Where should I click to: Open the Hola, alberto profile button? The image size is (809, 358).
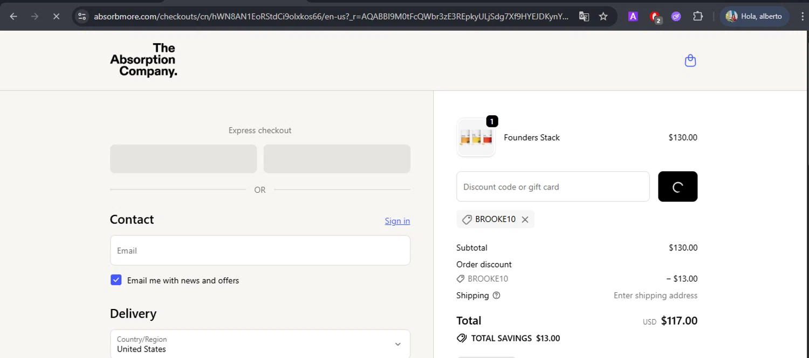[x=754, y=16]
